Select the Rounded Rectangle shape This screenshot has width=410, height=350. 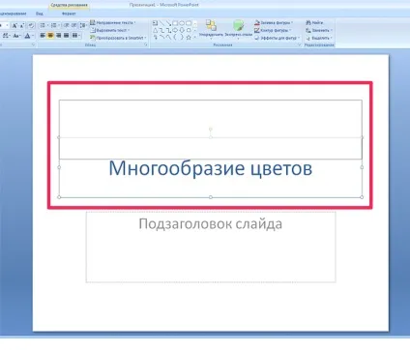189,23
